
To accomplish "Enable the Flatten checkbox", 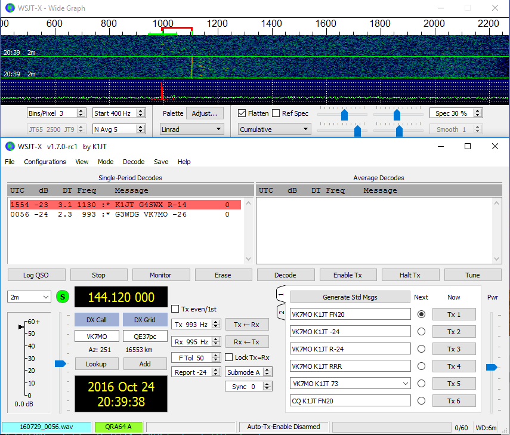I will pyautogui.click(x=242, y=113).
